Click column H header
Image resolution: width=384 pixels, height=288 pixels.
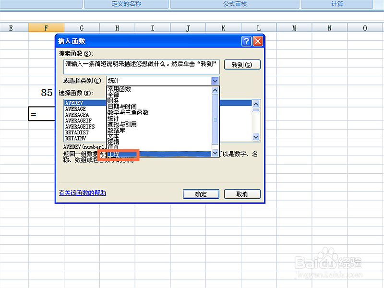[x=117, y=28]
